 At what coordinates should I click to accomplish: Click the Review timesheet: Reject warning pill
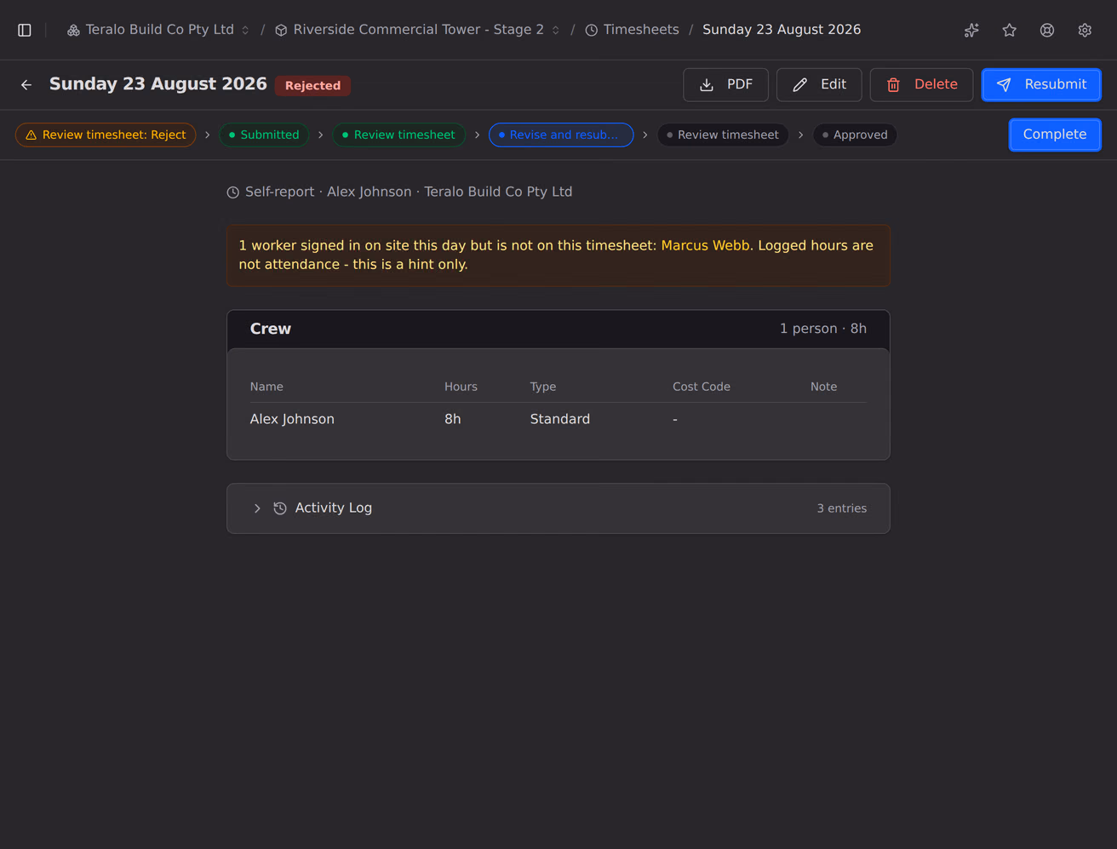coord(106,135)
